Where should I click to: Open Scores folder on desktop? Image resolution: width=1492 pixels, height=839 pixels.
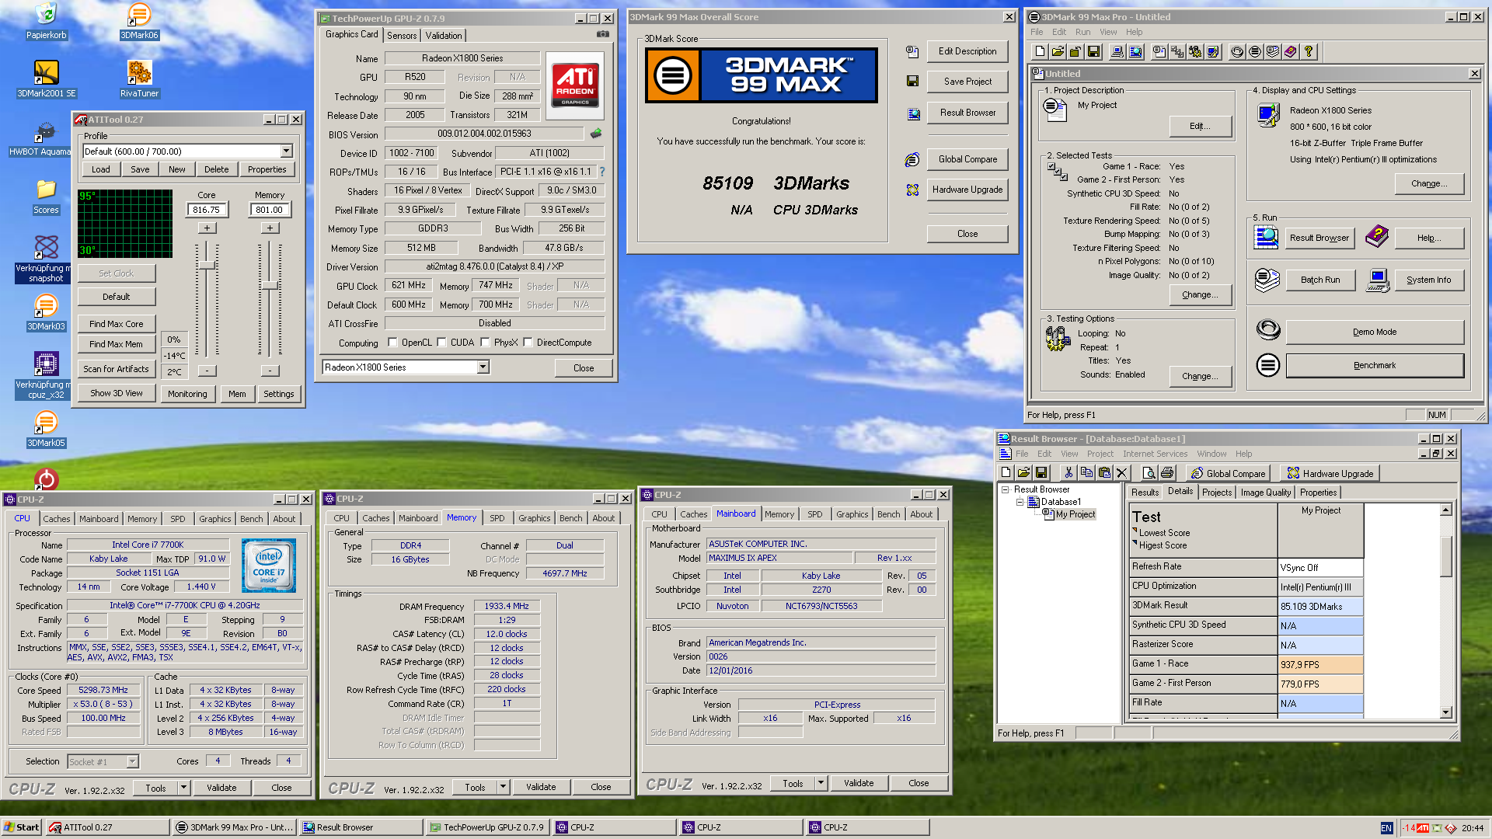click(x=46, y=197)
